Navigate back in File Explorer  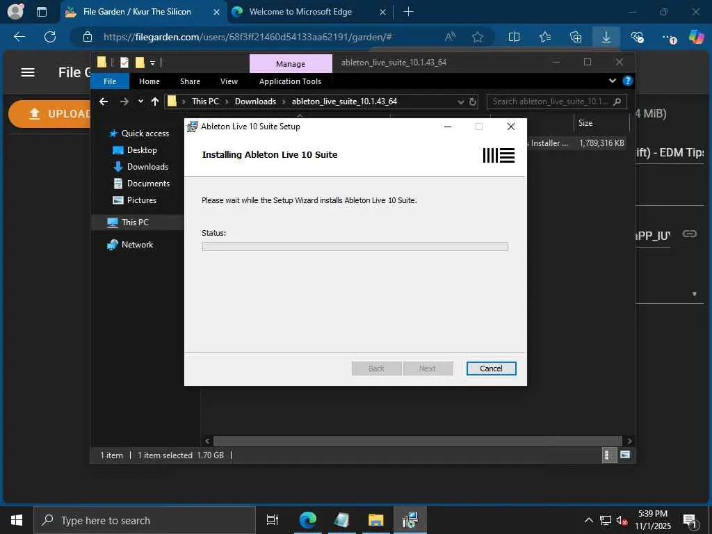point(104,102)
